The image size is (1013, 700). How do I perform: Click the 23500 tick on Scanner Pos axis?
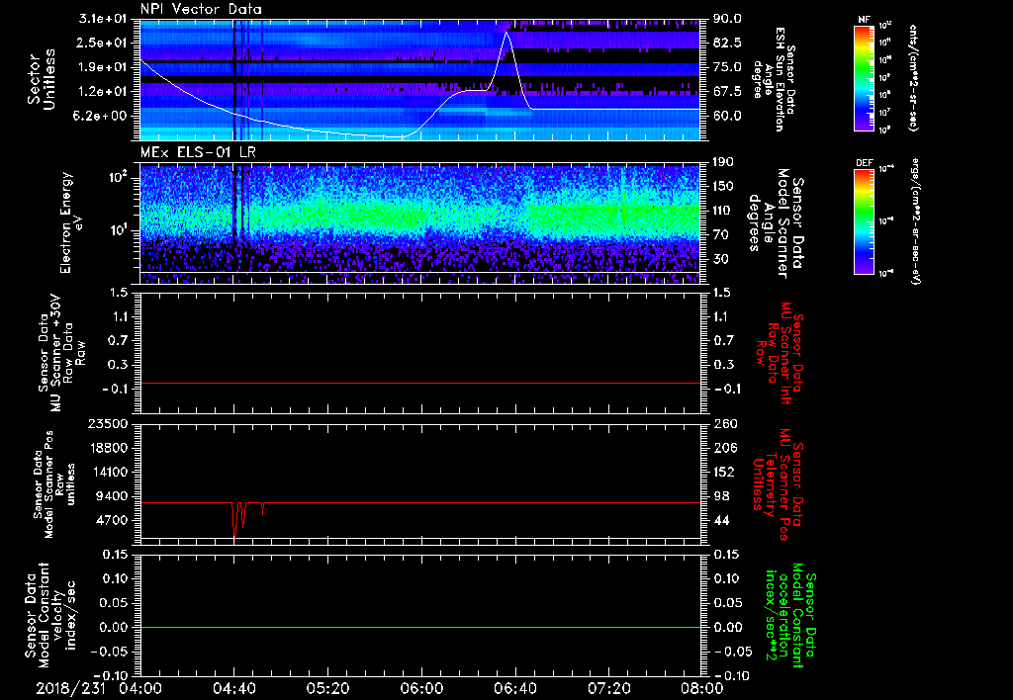108,423
